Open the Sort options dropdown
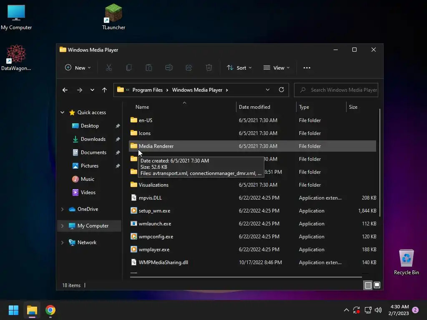This screenshot has height=320, width=427. click(x=239, y=68)
